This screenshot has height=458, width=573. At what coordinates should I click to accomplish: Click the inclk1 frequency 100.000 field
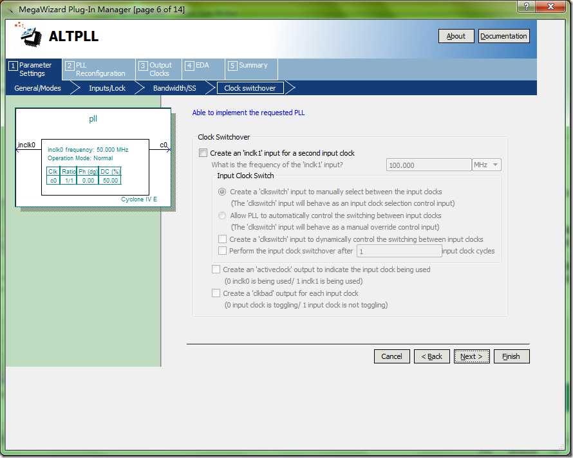click(x=428, y=165)
